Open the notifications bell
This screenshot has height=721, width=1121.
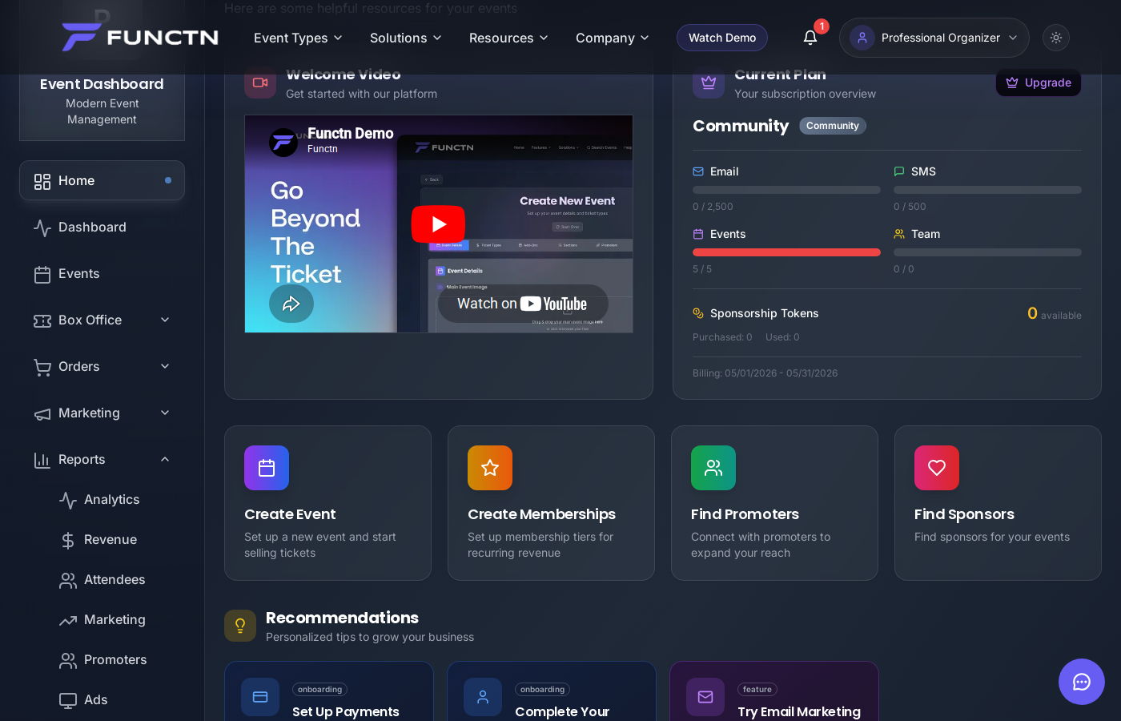(810, 38)
